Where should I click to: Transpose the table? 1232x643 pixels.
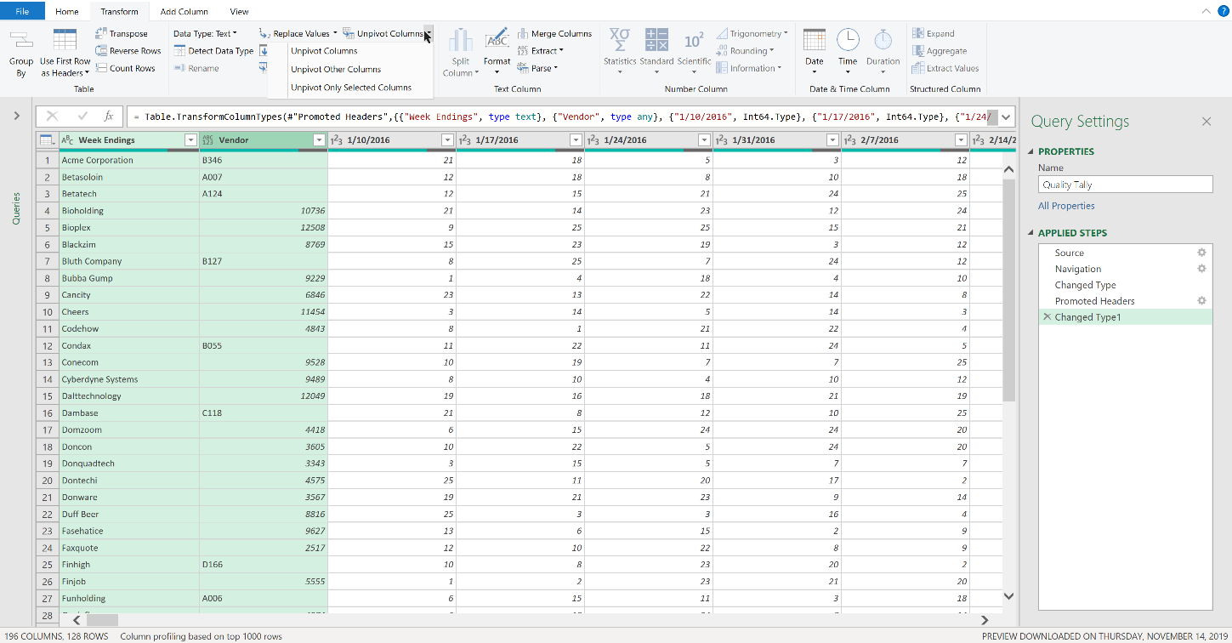[x=120, y=33]
